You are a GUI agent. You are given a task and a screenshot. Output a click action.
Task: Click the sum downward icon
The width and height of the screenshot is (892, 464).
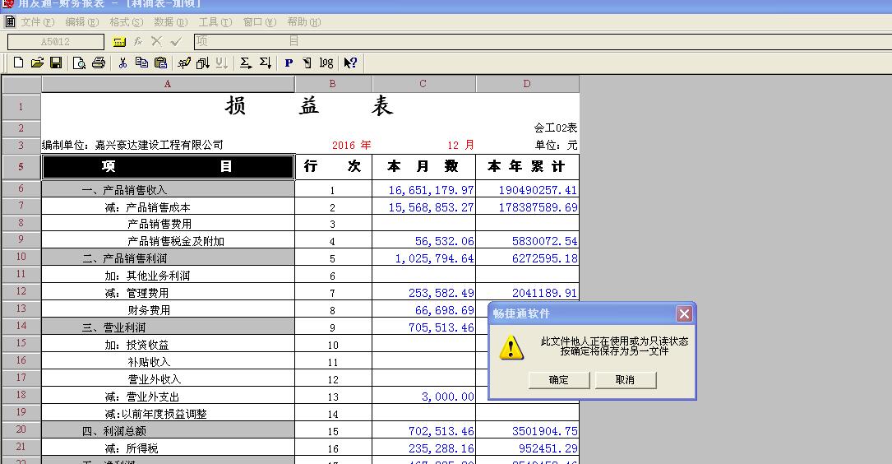(x=265, y=63)
